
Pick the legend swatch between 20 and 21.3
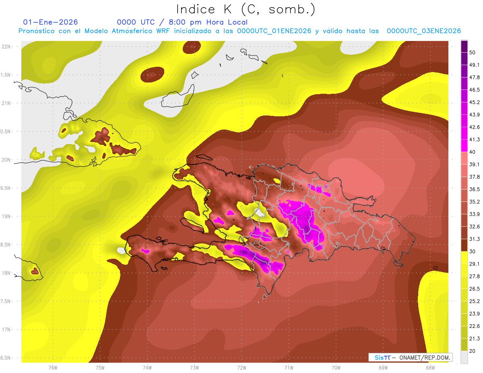464,344
